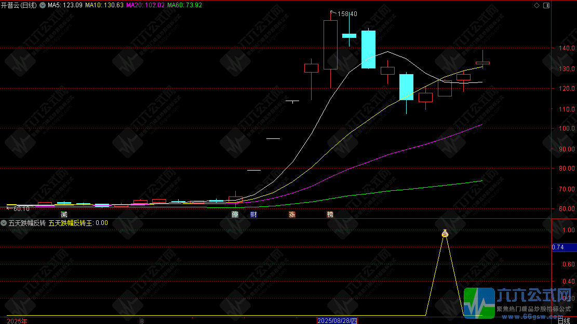Screen dimensions: 577x324
Task: Click the MA5: 123.09 label
Action: pyautogui.click(x=65, y=5)
